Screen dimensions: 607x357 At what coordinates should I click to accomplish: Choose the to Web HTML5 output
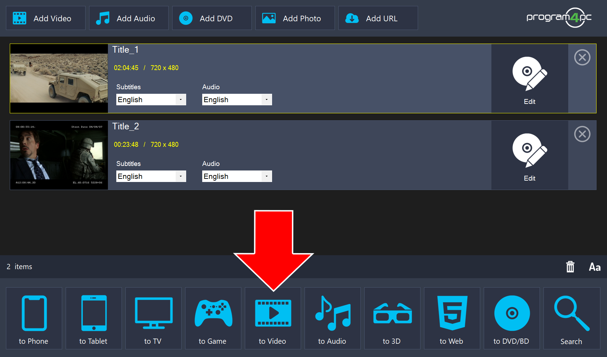click(x=452, y=318)
